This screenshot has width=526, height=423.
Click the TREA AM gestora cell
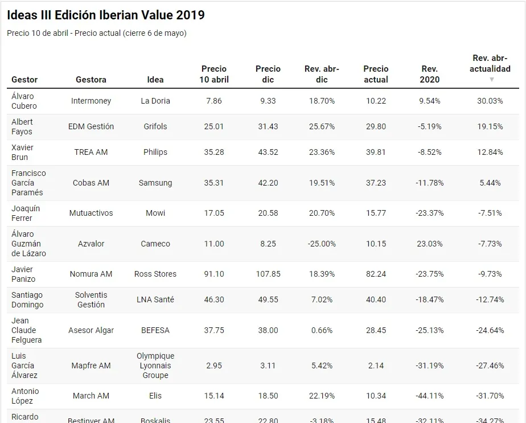91,152
